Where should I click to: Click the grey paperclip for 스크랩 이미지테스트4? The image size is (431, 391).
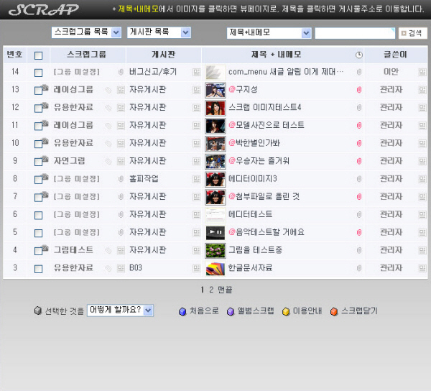[x=359, y=108]
